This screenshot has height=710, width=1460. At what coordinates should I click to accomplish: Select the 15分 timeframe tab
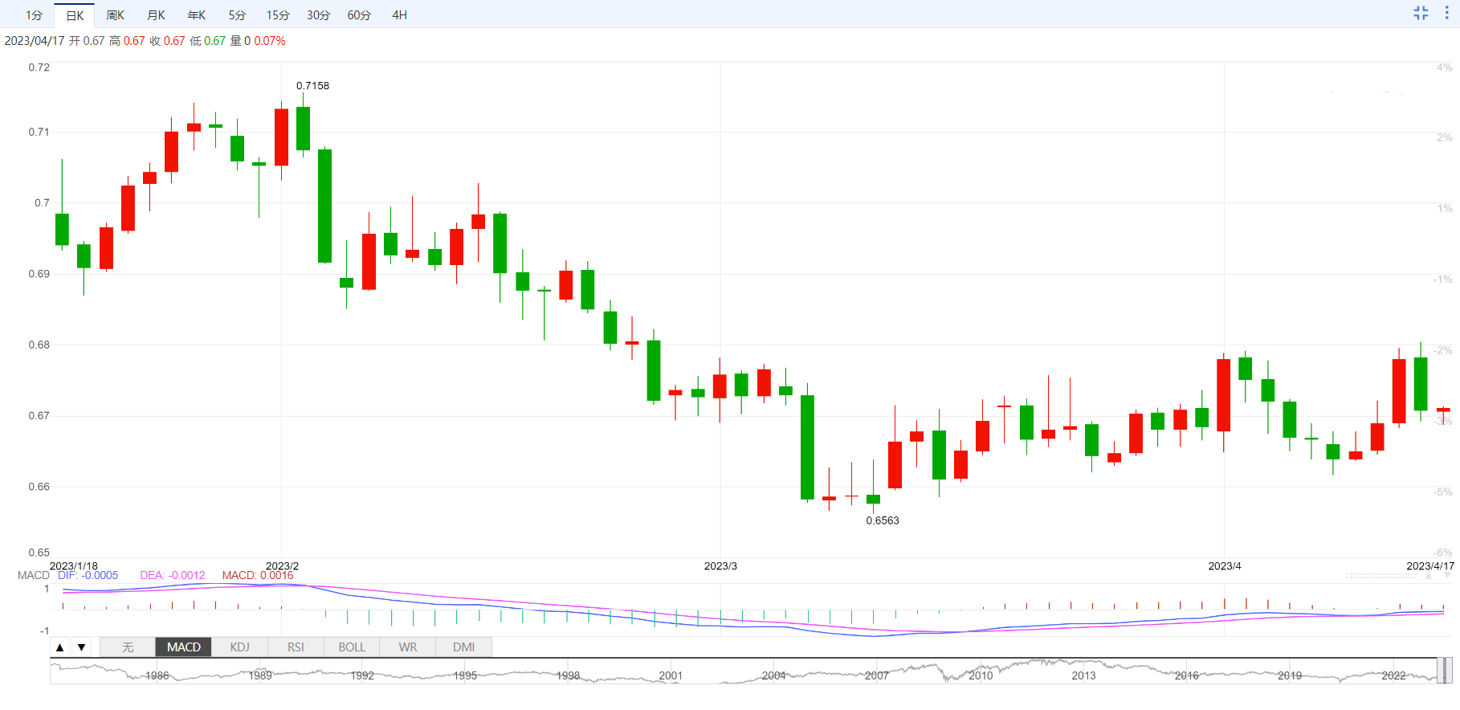click(x=278, y=15)
